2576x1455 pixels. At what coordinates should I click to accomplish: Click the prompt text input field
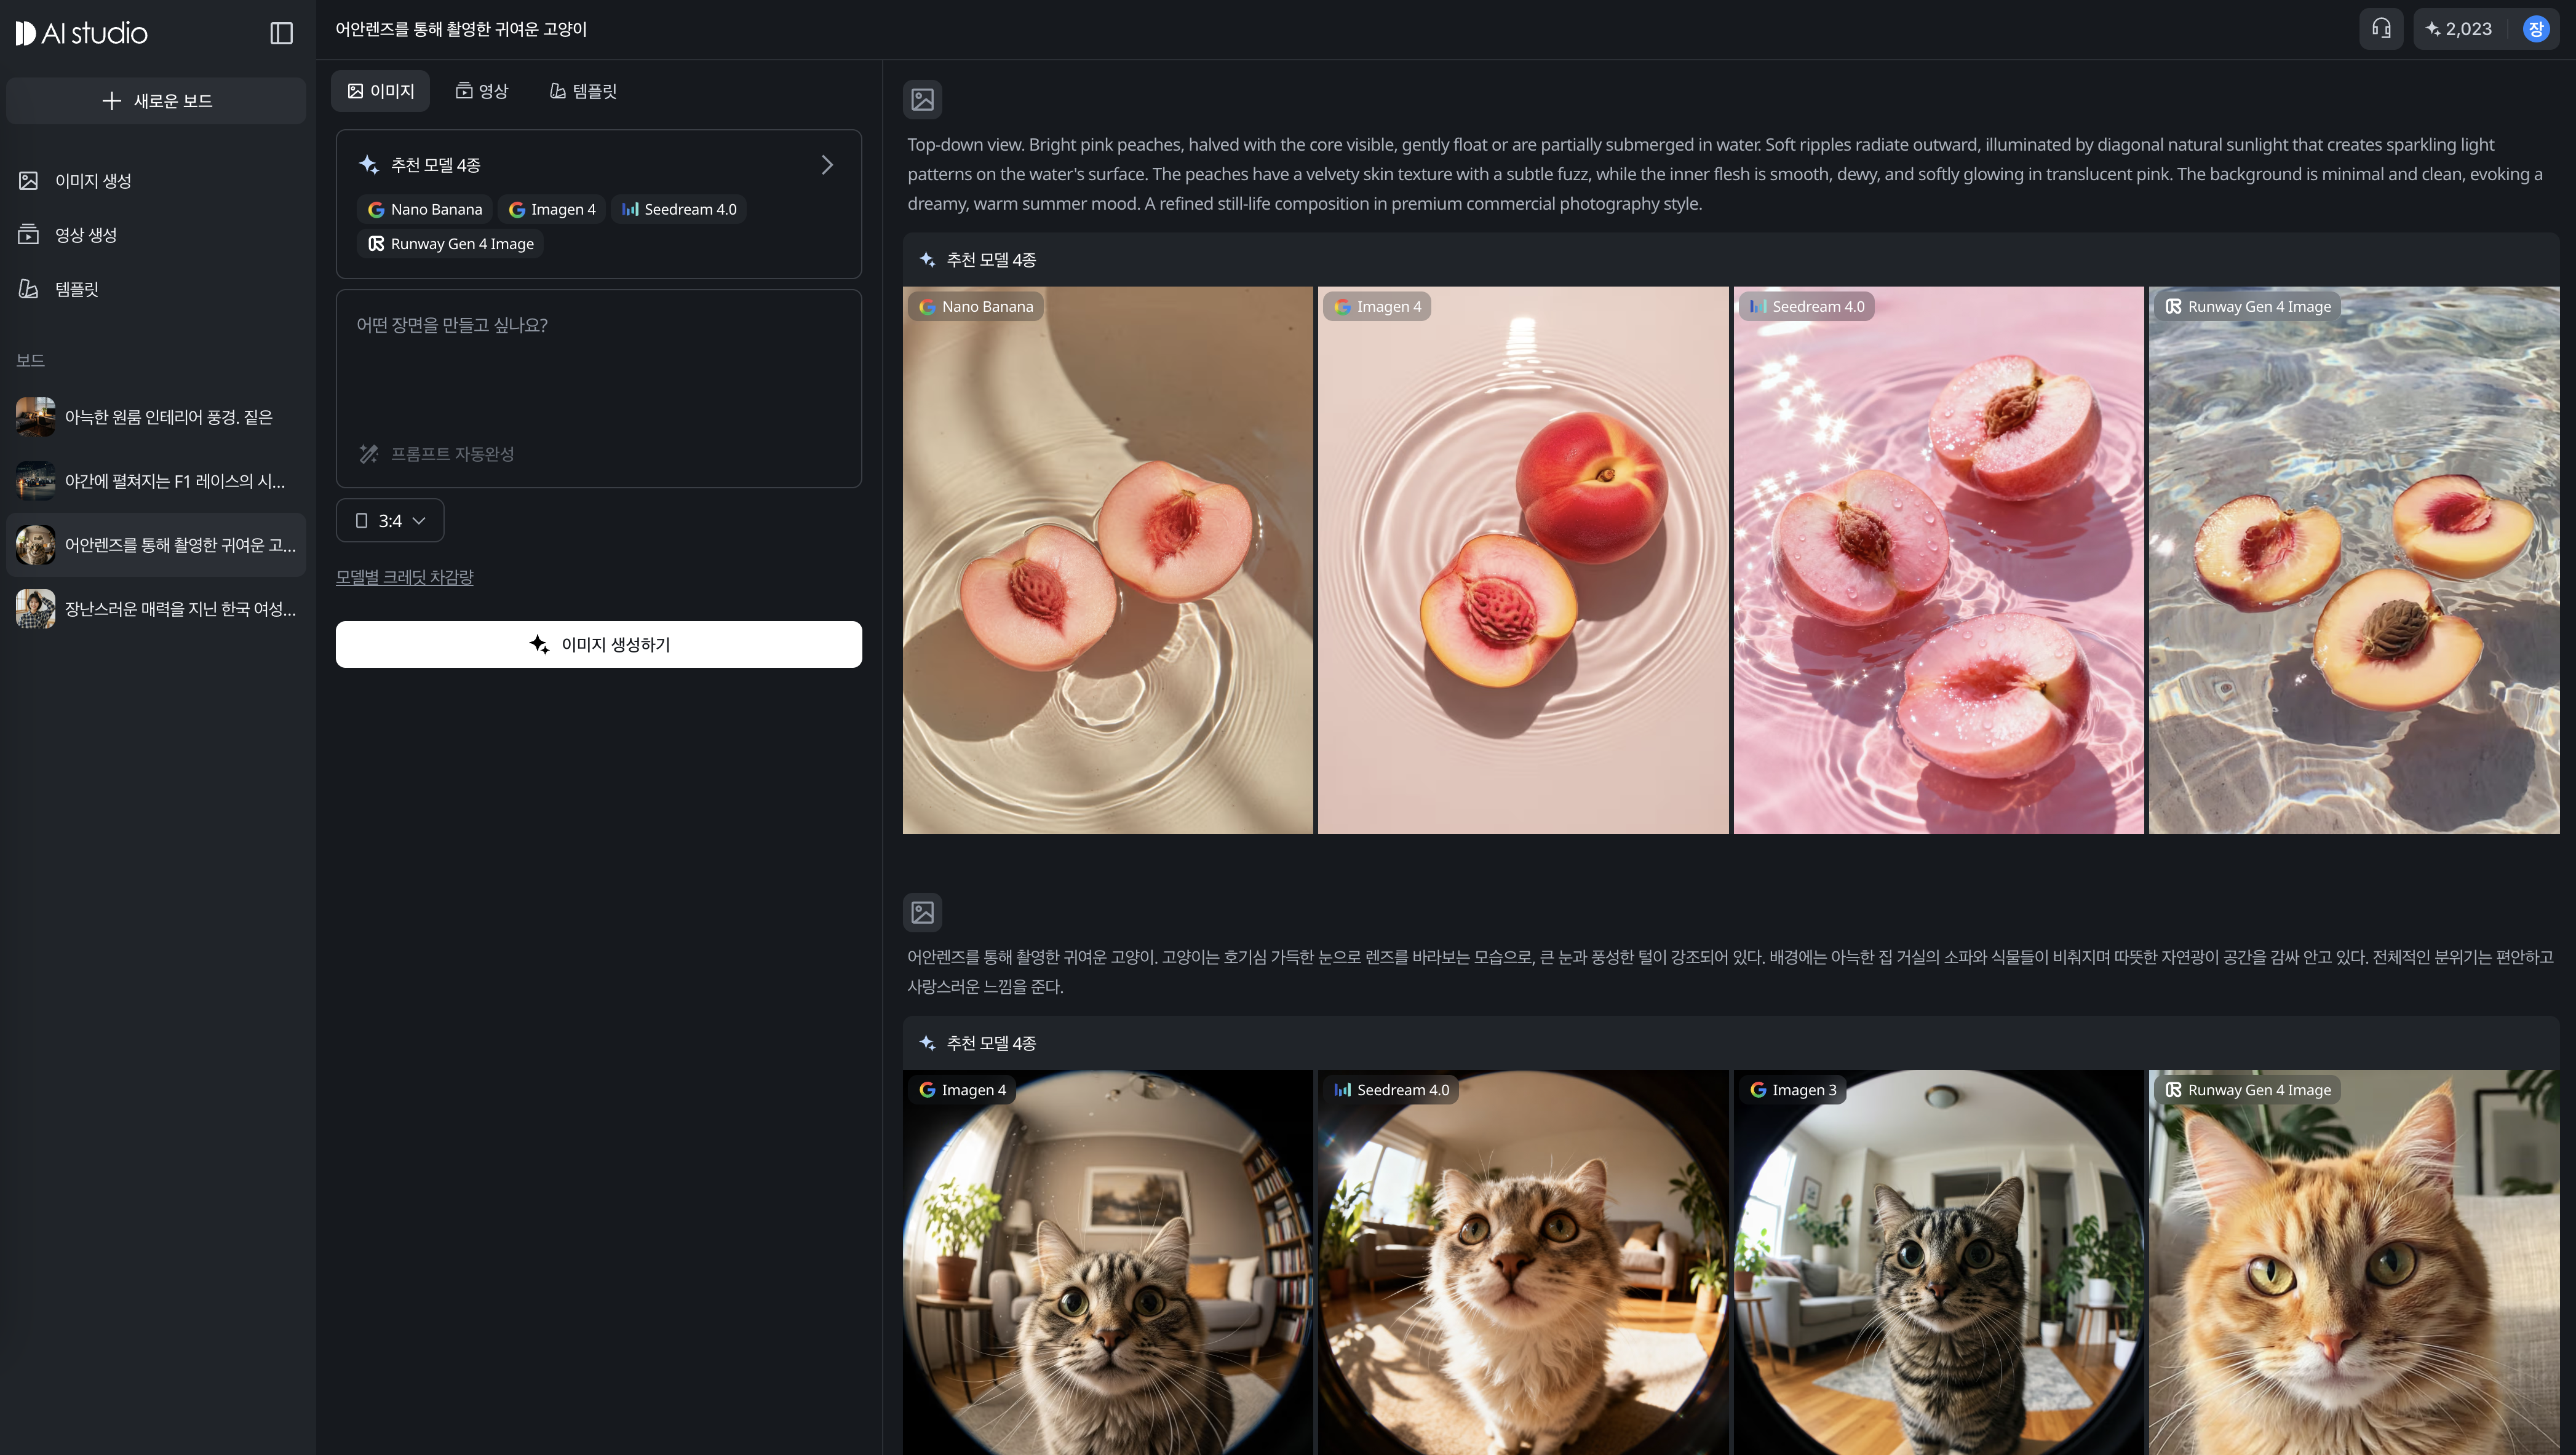pyautogui.click(x=598, y=370)
